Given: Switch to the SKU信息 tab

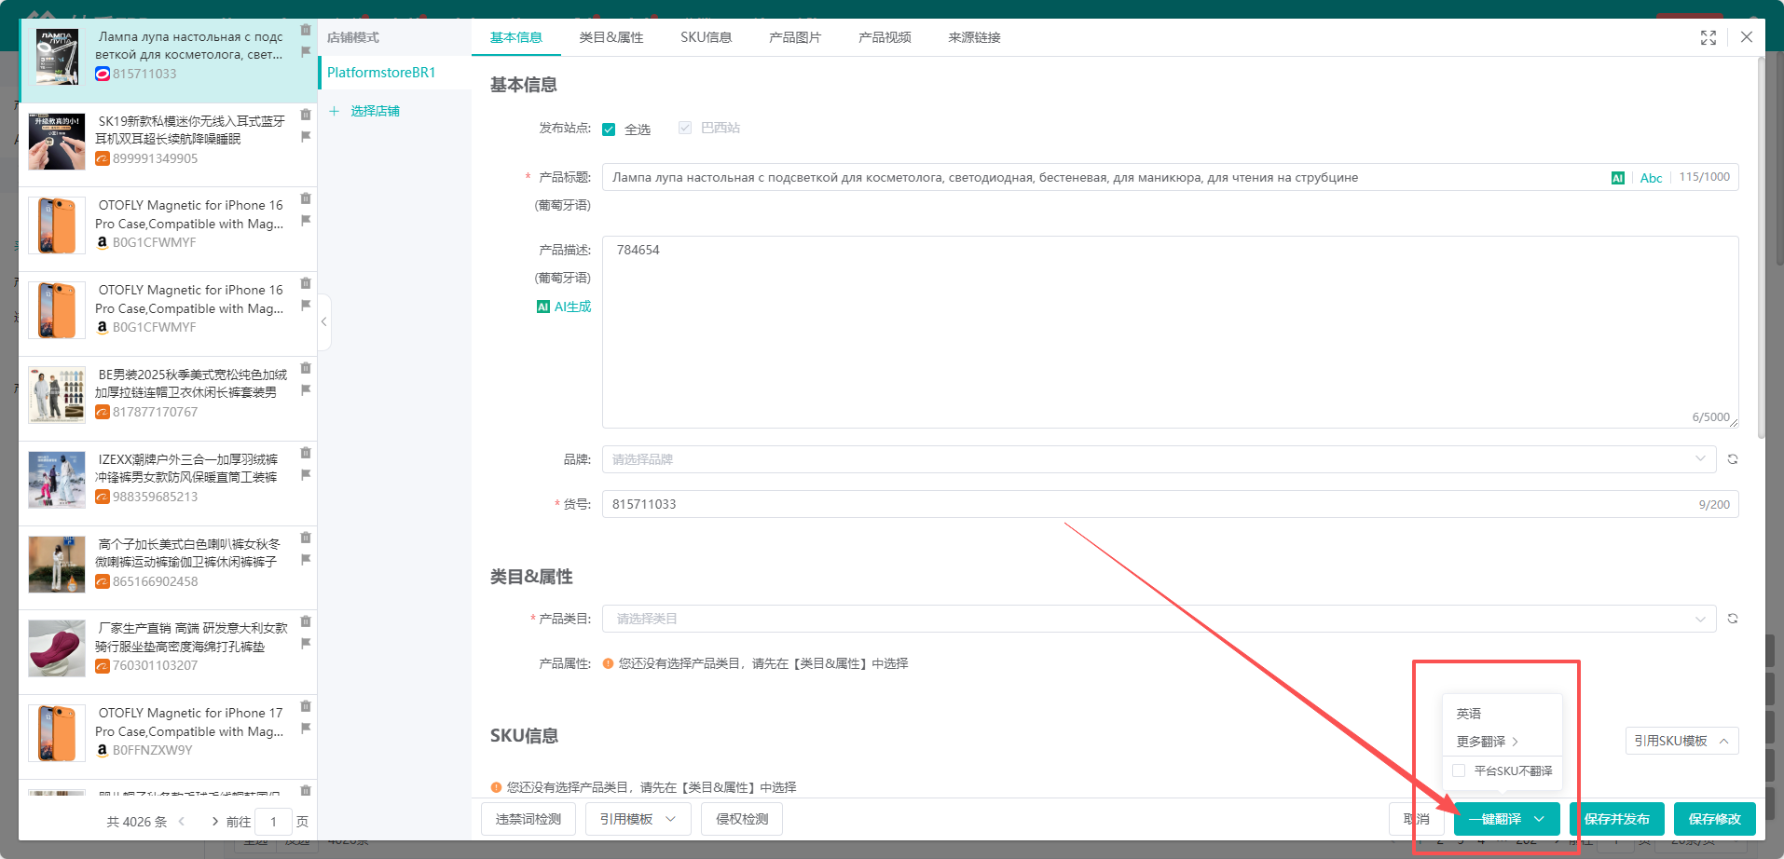Looking at the screenshot, I should (706, 37).
